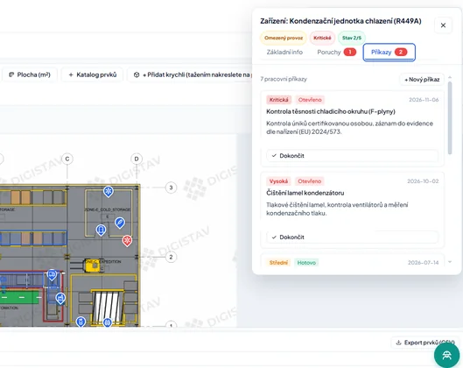Click the work orders list scrollbar thumb
Image resolution: width=463 pixels, height=368 pixels.
450,118
